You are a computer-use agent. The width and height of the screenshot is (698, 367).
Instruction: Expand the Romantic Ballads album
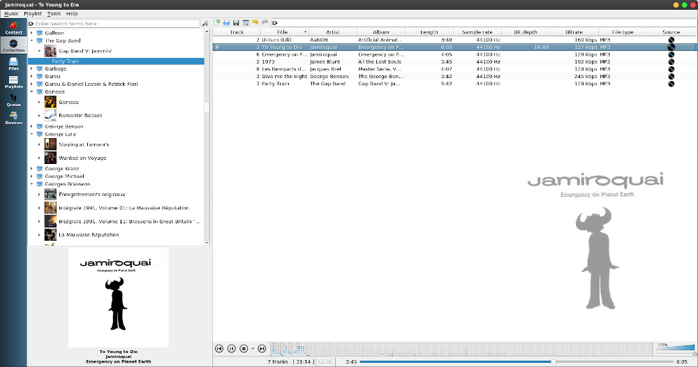39,116
